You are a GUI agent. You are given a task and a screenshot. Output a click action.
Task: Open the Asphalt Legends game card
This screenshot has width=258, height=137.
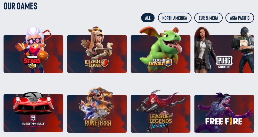click(x=33, y=113)
